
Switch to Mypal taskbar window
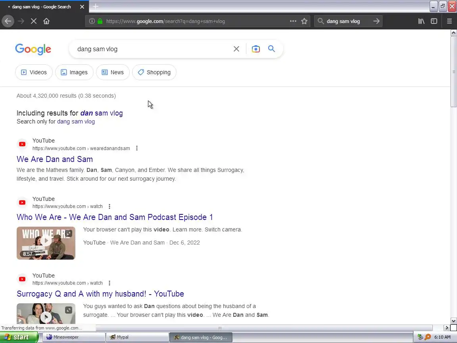click(137, 337)
